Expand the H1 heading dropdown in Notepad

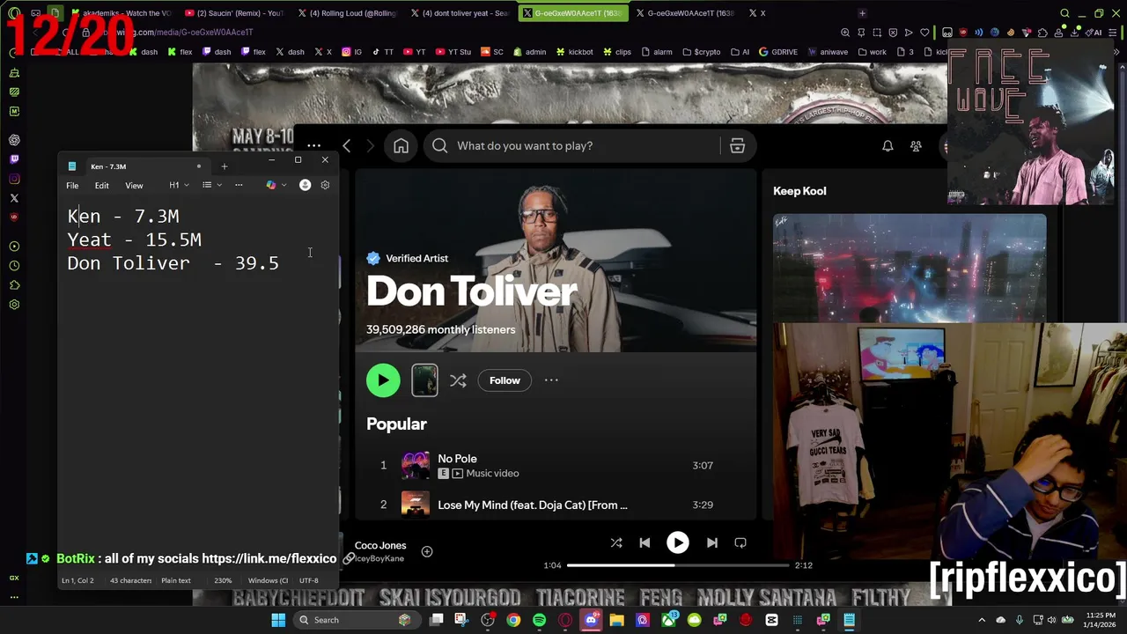tap(179, 186)
